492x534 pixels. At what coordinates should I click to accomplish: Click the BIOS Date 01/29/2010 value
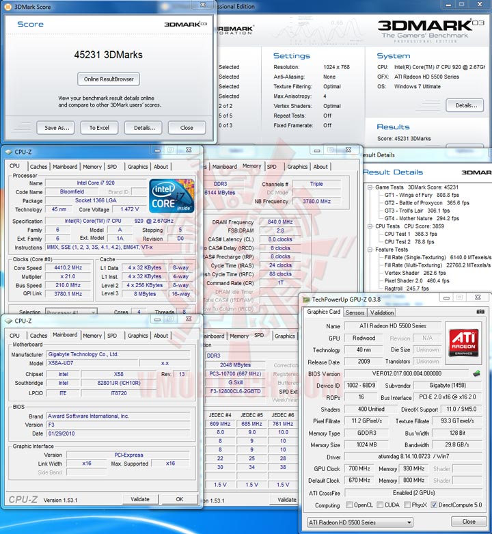[118, 433]
